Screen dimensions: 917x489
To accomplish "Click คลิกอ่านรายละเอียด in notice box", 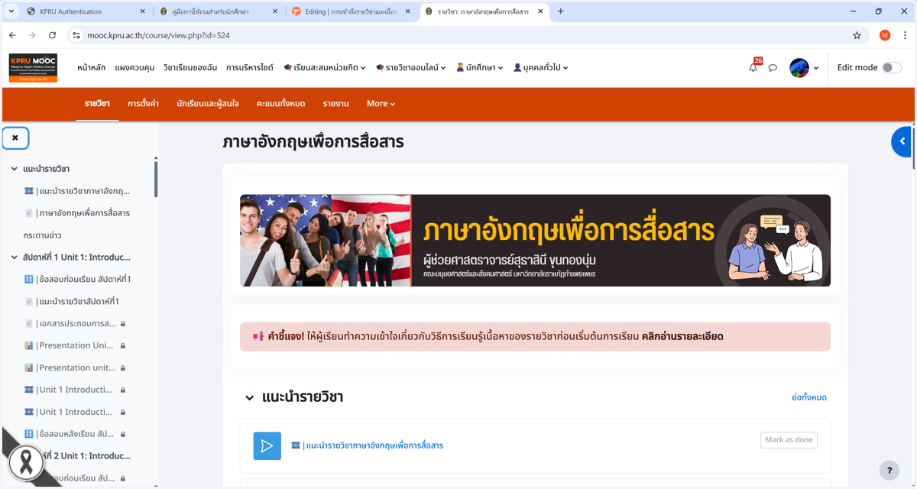I will coord(682,336).
